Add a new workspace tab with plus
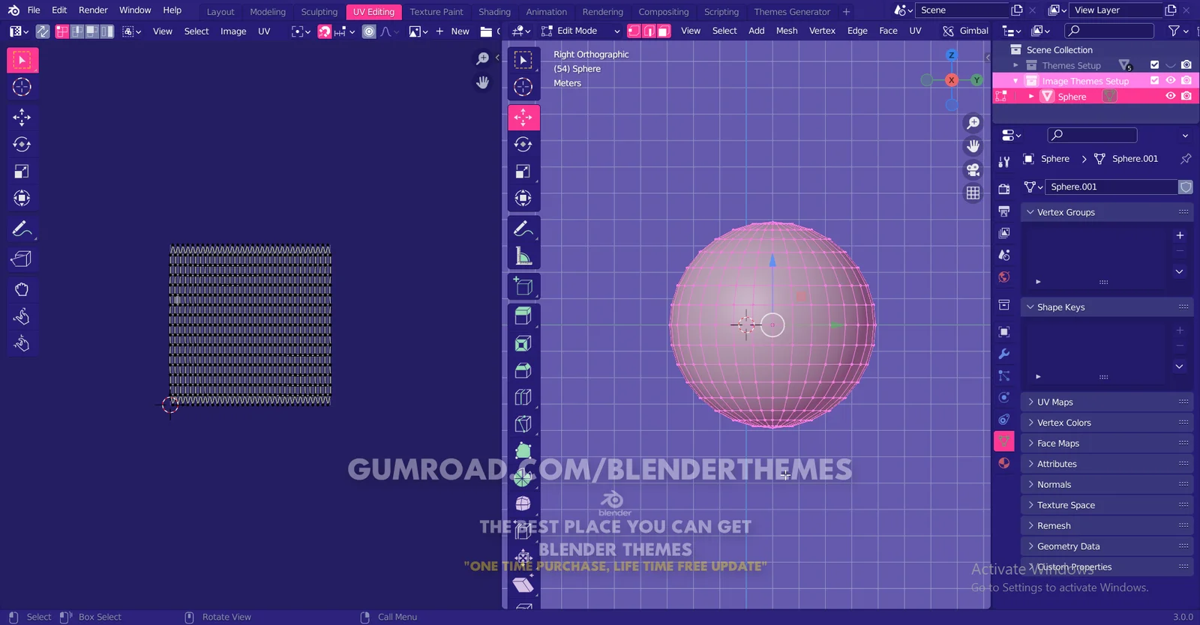Screen dimensions: 1200x625 coord(847,12)
